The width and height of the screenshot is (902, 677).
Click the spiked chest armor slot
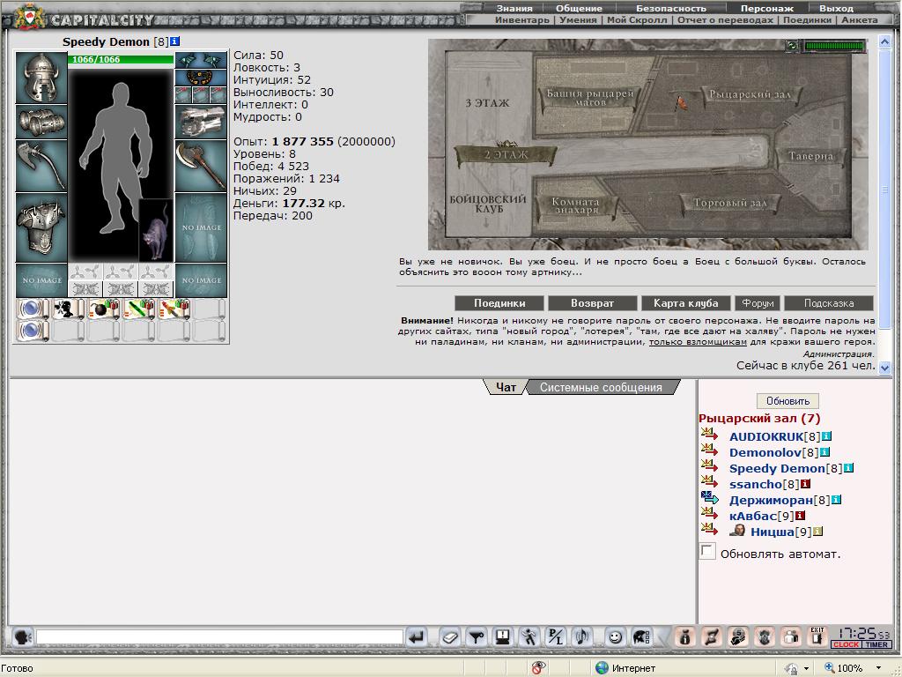[41, 227]
